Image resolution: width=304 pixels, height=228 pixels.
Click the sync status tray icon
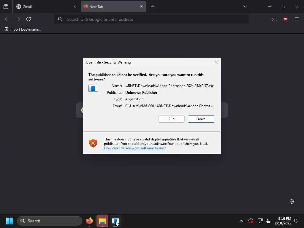[251, 221]
